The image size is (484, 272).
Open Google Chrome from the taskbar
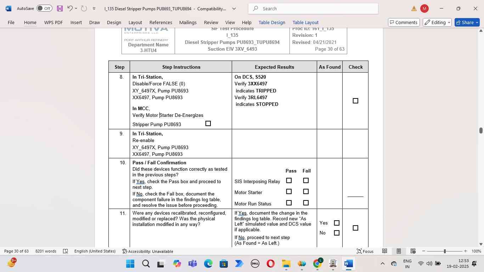coord(317,264)
